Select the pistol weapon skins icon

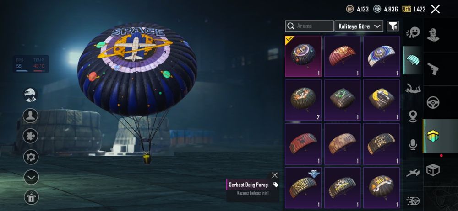click(433, 69)
